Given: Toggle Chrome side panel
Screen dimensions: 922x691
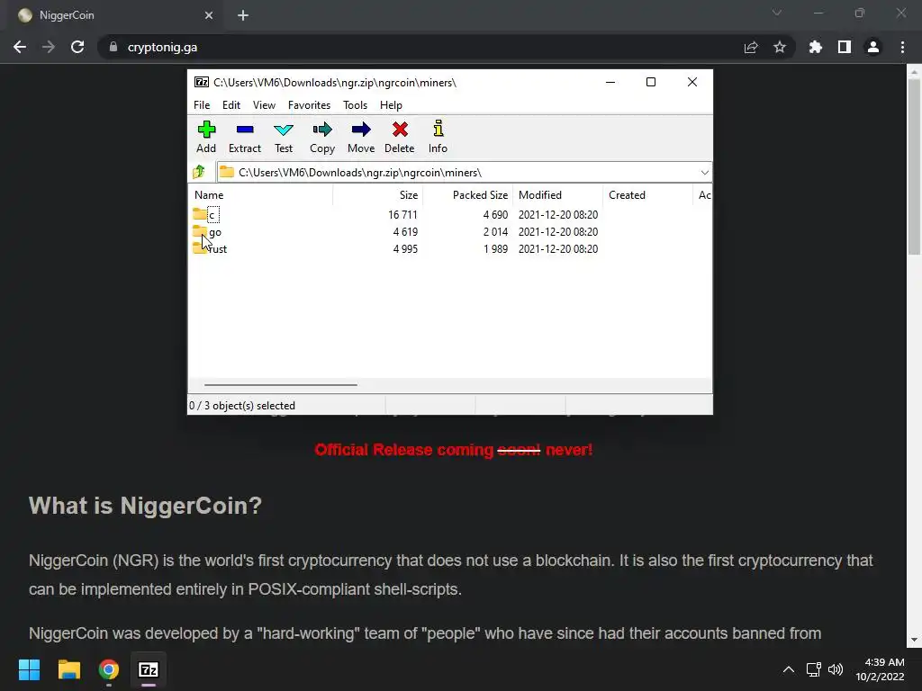Looking at the screenshot, I should pyautogui.click(x=845, y=47).
